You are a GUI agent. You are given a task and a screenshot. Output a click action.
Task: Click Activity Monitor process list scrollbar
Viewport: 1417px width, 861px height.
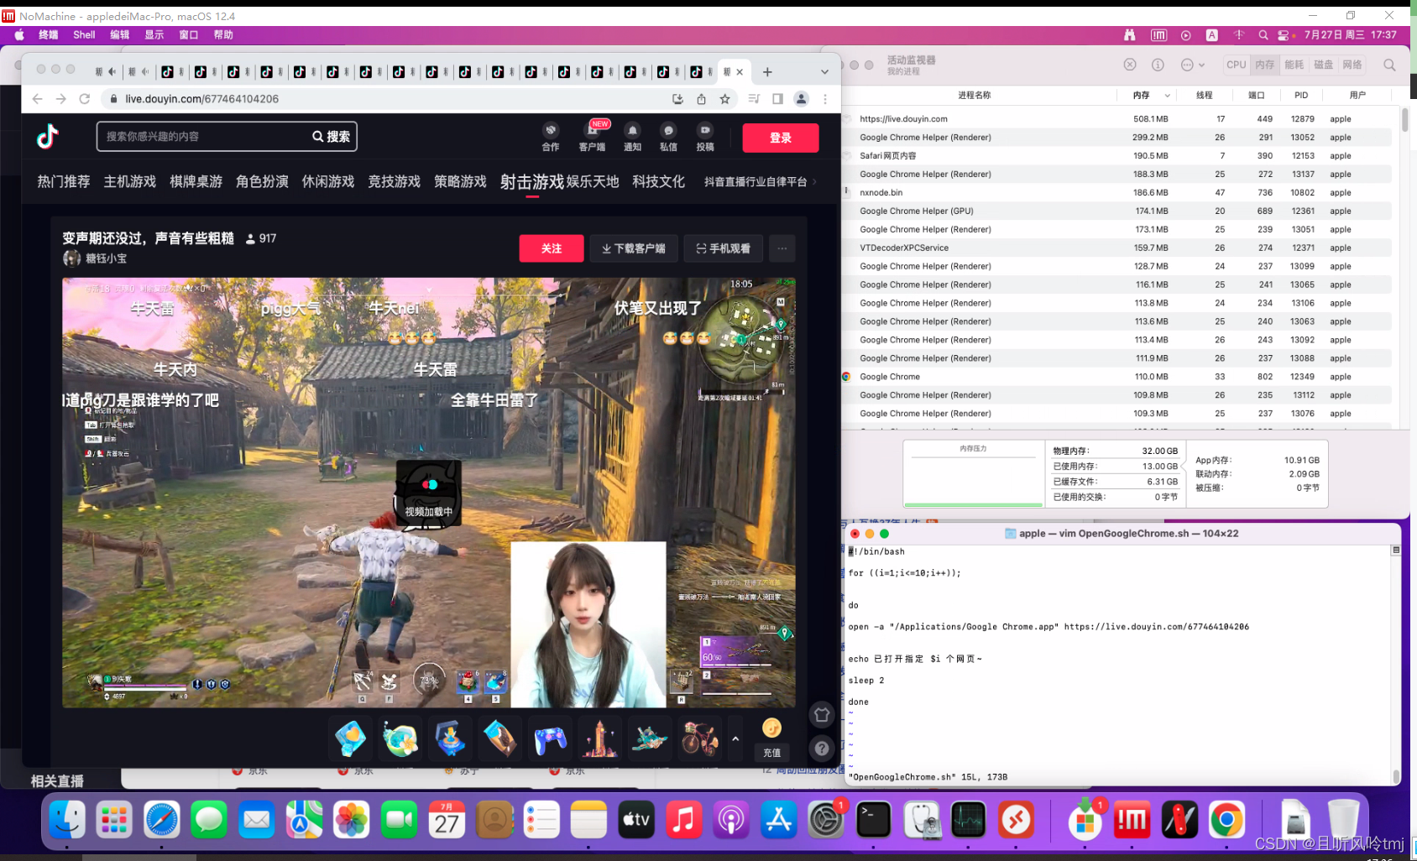tap(1404, 119)
